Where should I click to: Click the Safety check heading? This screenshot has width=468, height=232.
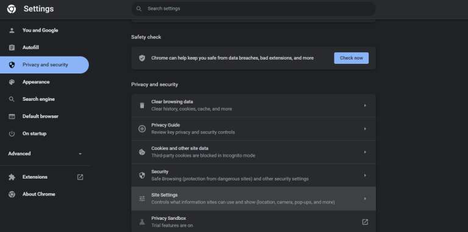click(x=146, y=37)
